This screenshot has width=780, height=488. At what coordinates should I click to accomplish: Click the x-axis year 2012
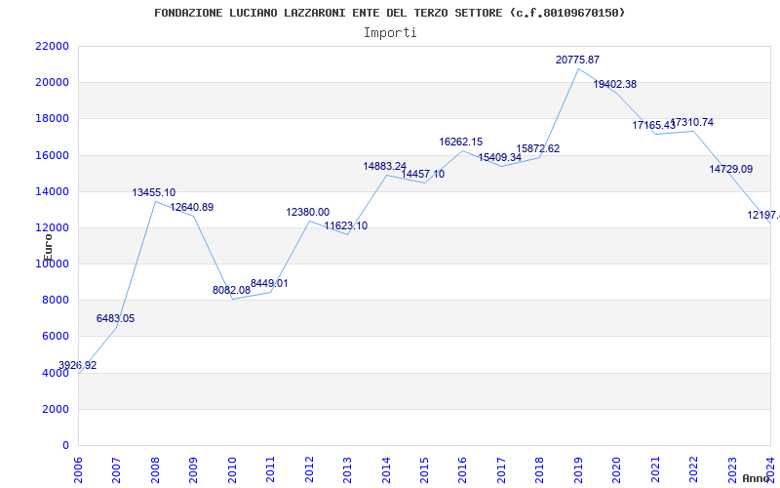pyautogui.click(x=309, y=469)
